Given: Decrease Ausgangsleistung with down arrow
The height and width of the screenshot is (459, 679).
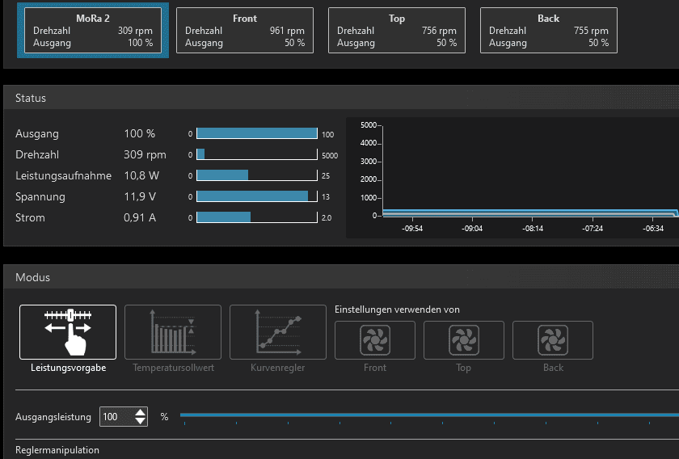Looking at the screenshot, I should (x=141, y=421).
